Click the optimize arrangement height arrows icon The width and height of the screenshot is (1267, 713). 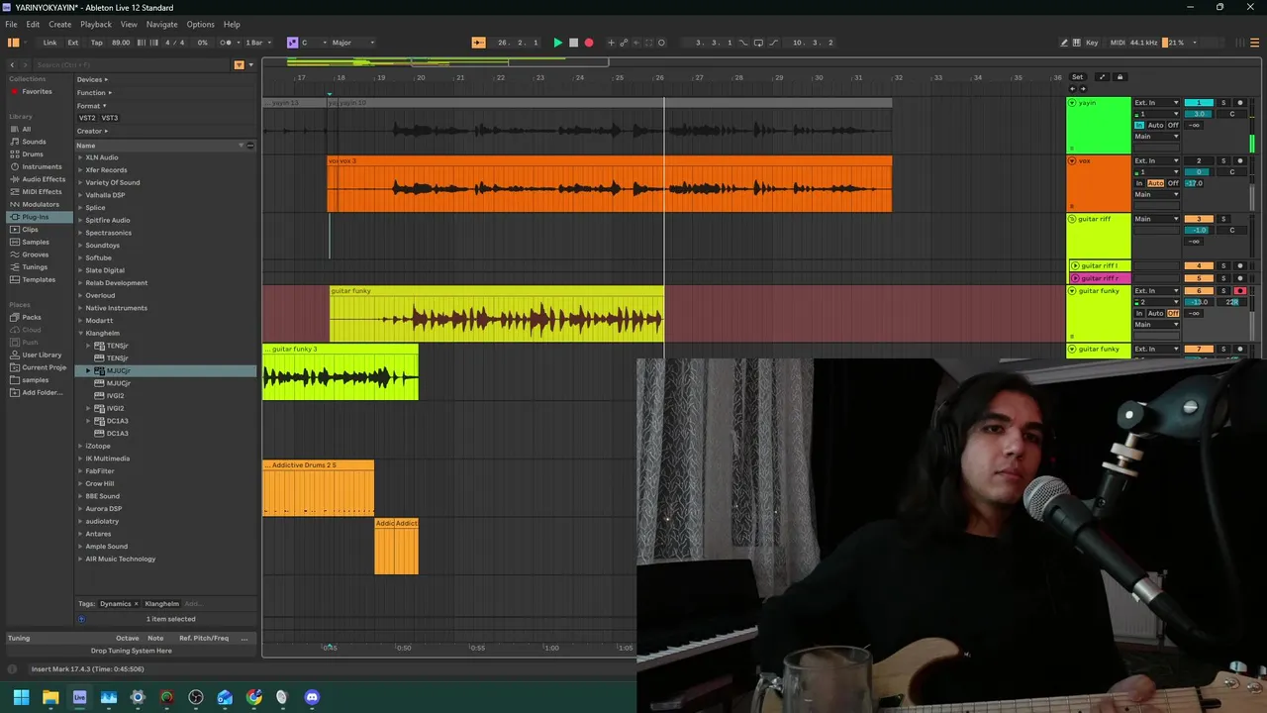click(x=1102, y=77)
